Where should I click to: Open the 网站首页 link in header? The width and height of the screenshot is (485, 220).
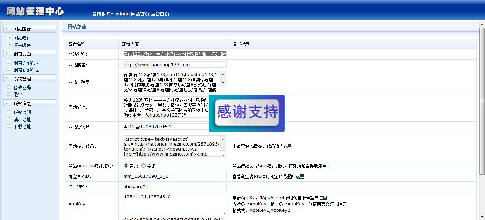[x=140, y=14]
